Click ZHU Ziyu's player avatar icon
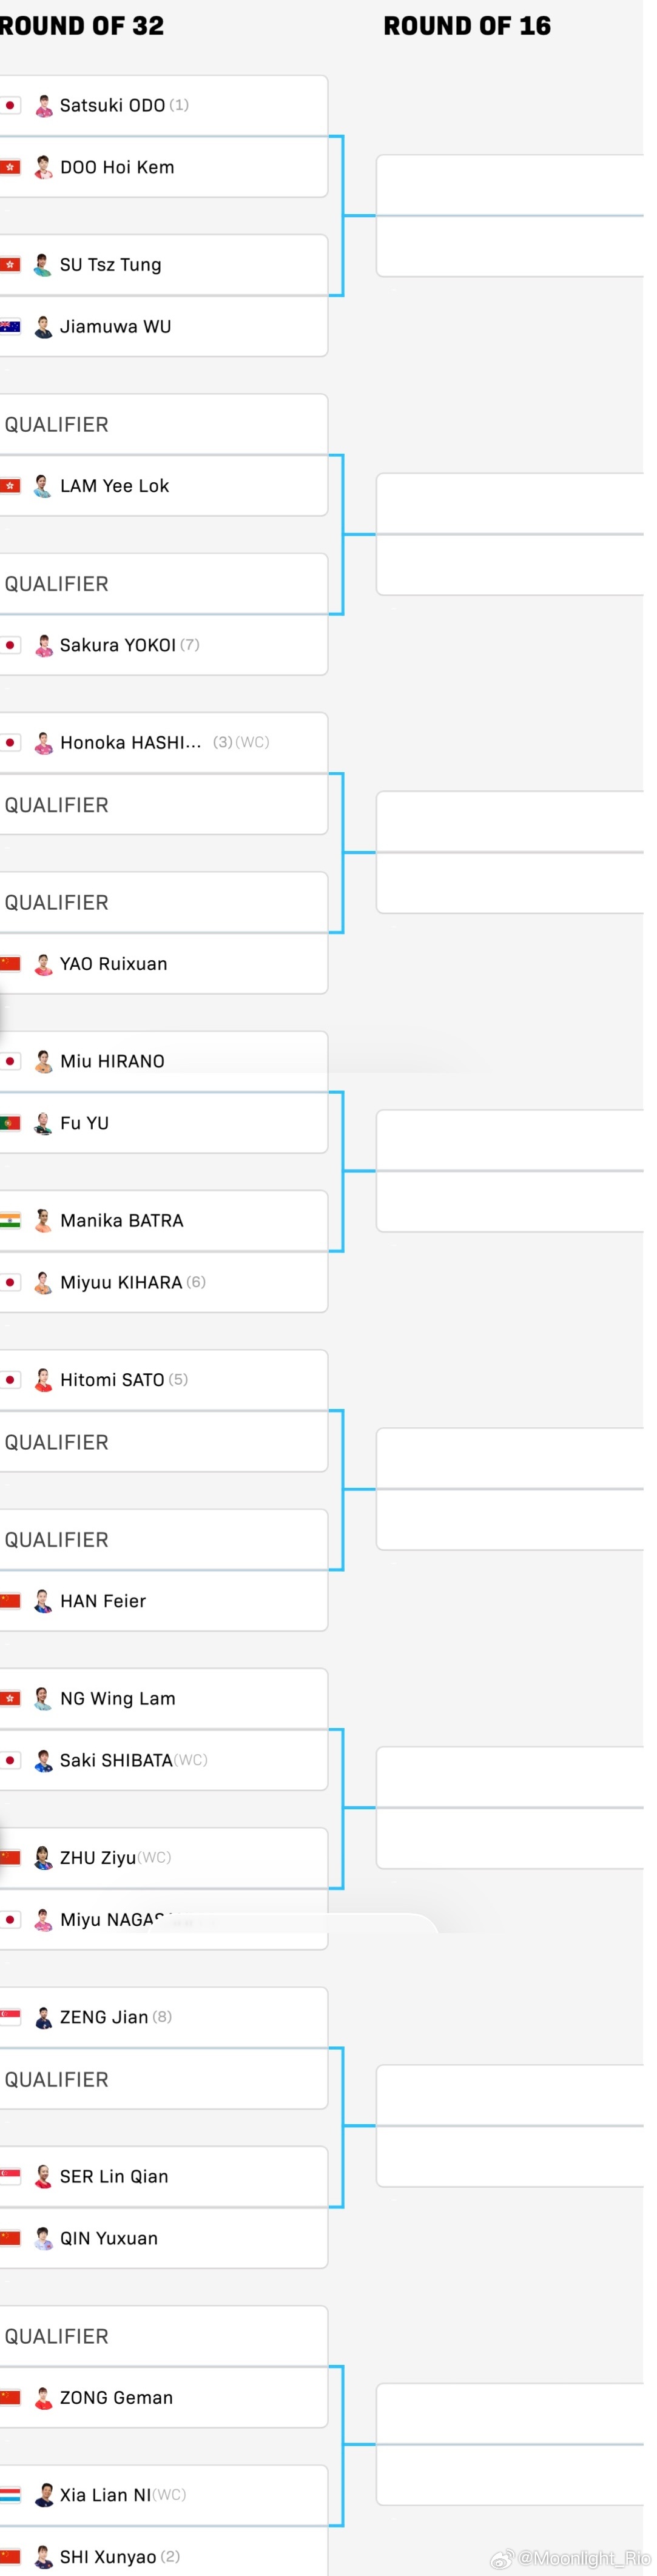 (x=43, y=1857)
